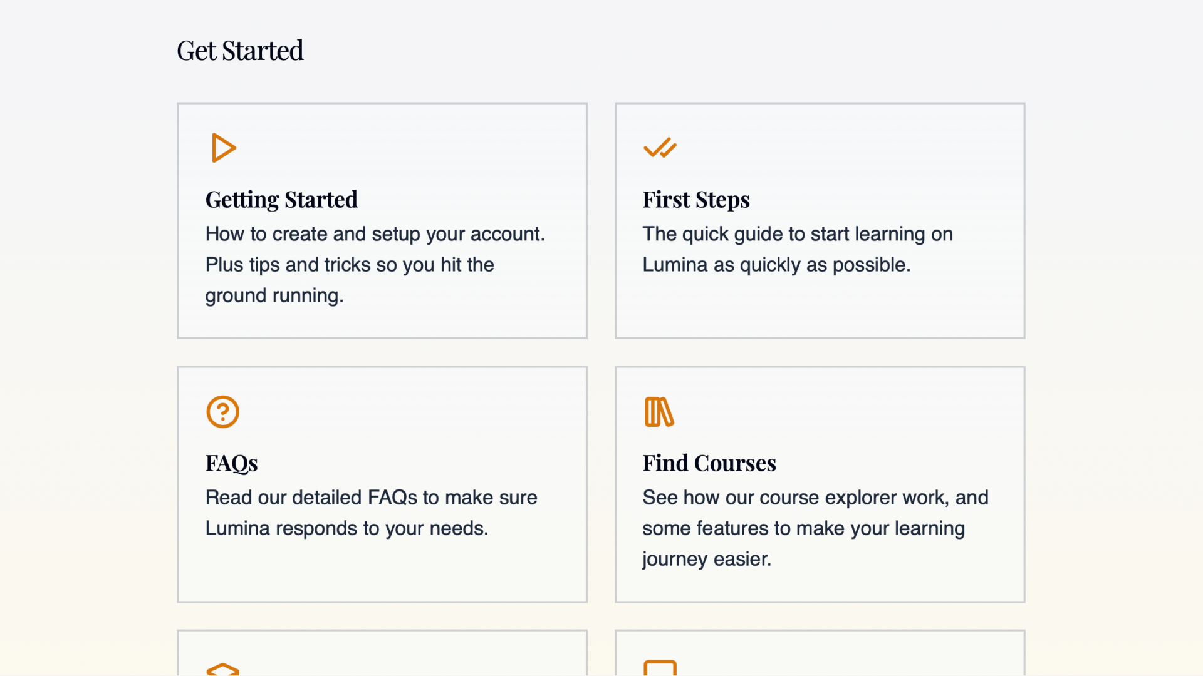Click the partially visible graduation cap icon
Screen dimensions: 1203x676
click(223, 669)
